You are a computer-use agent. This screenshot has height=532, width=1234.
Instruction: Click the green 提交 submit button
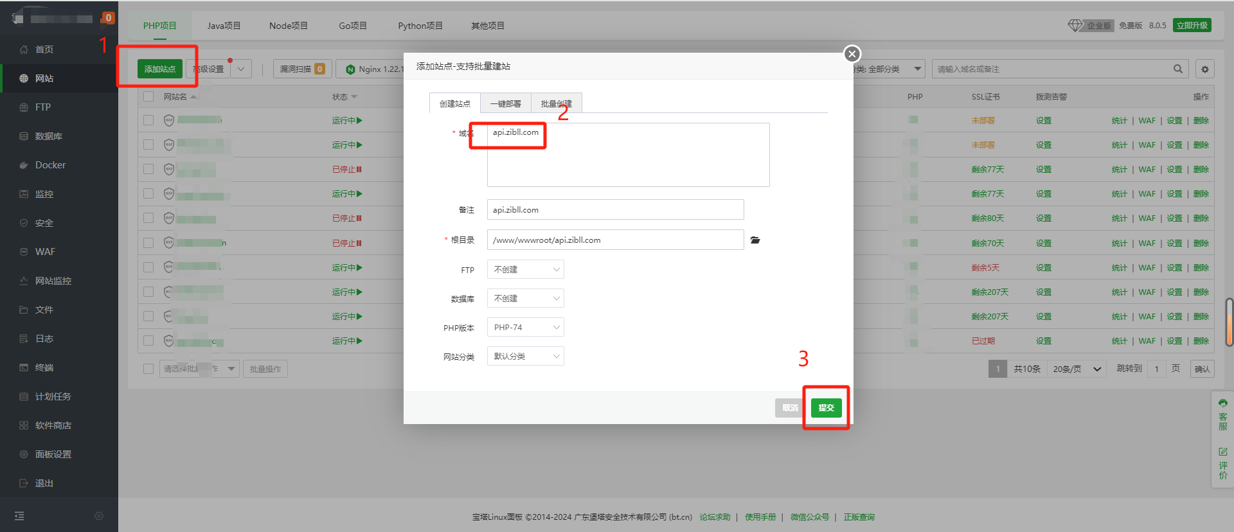click(x=826, y=407)
